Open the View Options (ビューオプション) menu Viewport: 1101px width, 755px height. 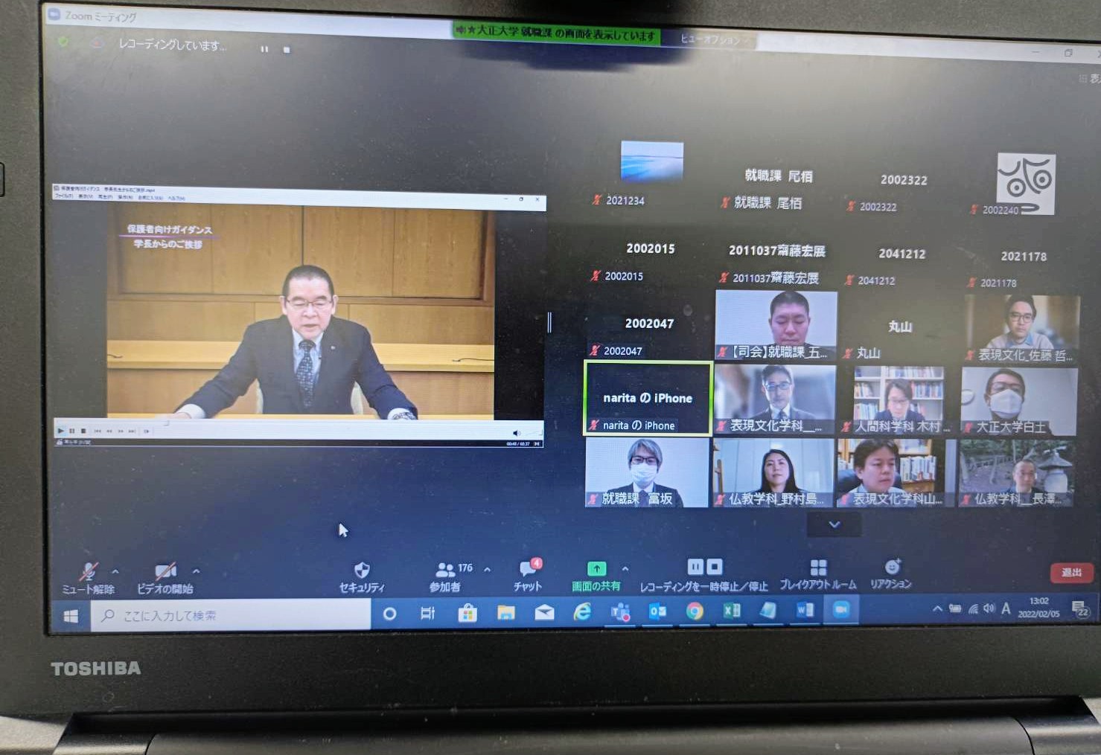click(x=711, y=39)
